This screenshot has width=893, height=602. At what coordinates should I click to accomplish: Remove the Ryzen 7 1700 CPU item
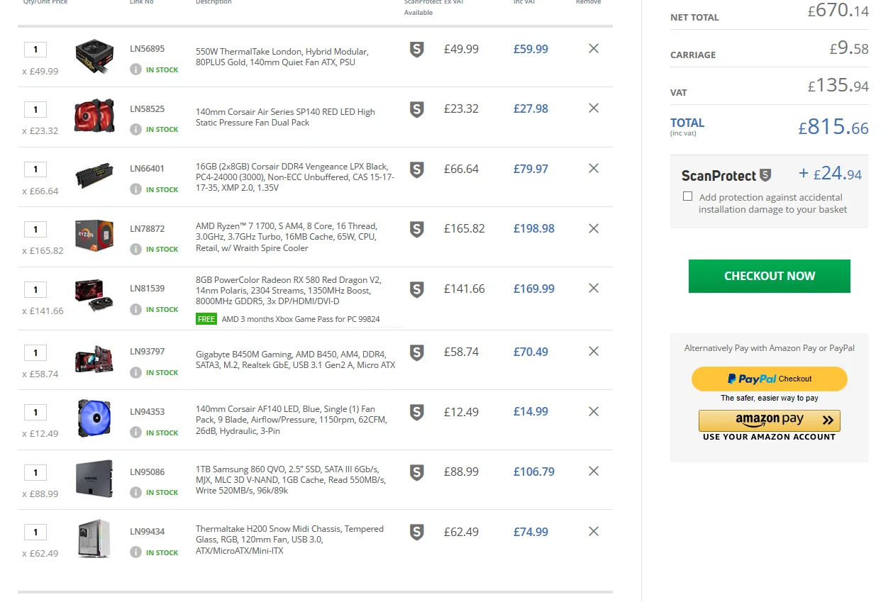[594, 228]
